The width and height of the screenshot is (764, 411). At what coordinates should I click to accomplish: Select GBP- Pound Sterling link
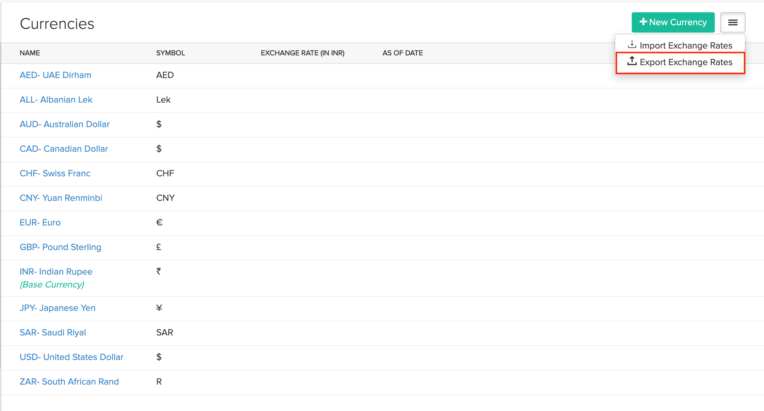(60, 247)
